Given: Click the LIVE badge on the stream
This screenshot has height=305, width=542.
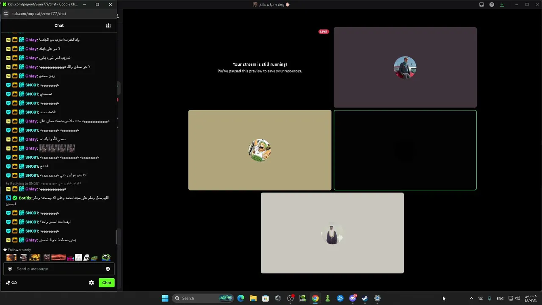Looking at the screenshot, I should tap(324, 32).
